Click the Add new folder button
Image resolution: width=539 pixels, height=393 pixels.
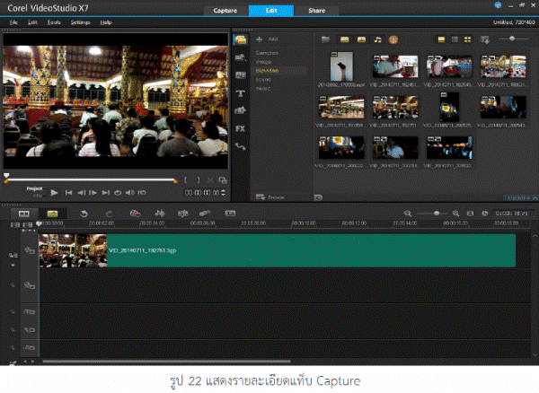[267, 39]
